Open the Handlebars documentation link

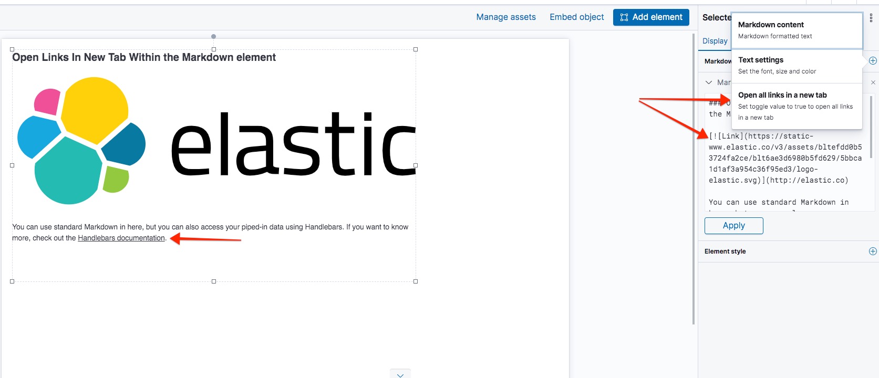[x=121, y=238]
